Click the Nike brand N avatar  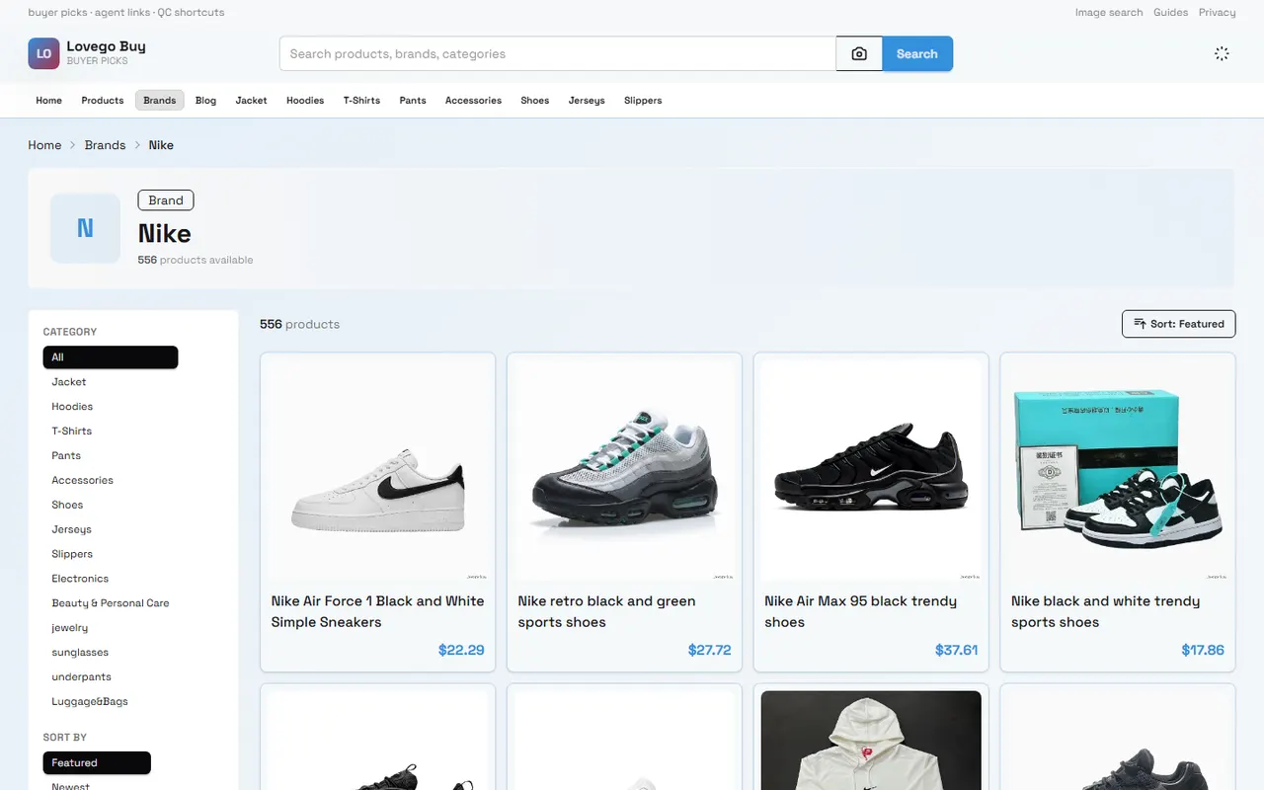click(x=85, y=228)
